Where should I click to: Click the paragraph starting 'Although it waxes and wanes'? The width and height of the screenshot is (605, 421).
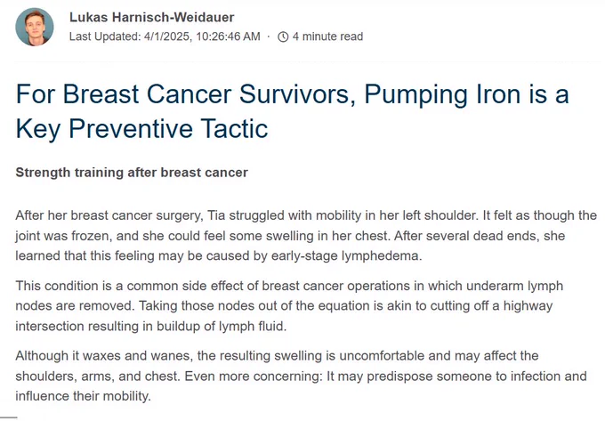[301, 376]
